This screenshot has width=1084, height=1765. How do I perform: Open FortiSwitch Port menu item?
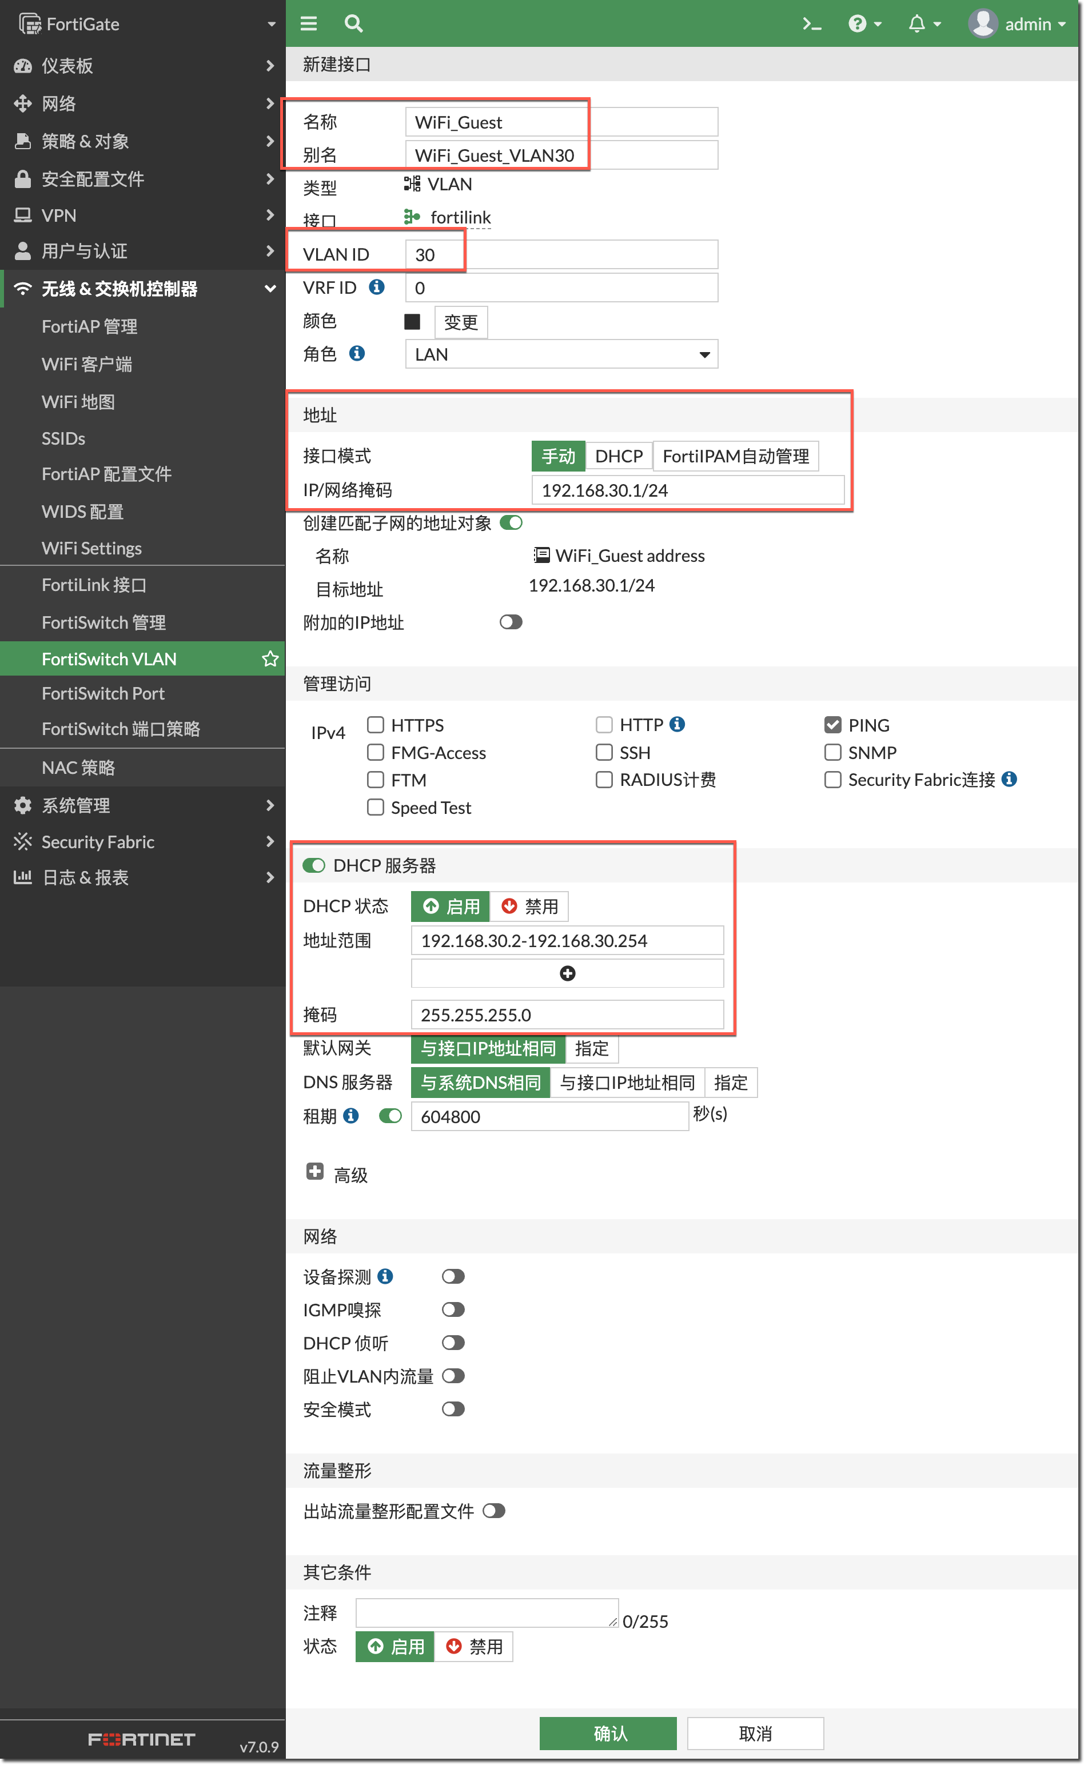103,694
